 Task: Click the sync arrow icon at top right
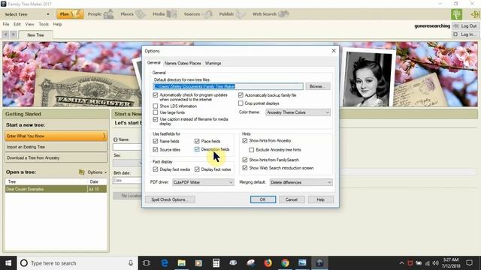[474, 14]
